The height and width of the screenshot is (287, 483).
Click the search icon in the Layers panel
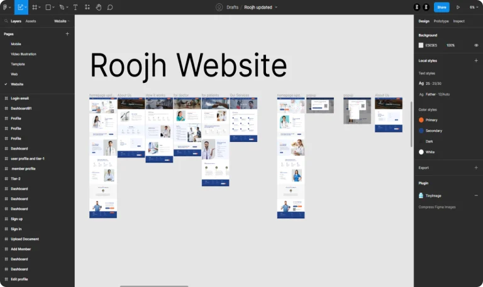point(6,21)
